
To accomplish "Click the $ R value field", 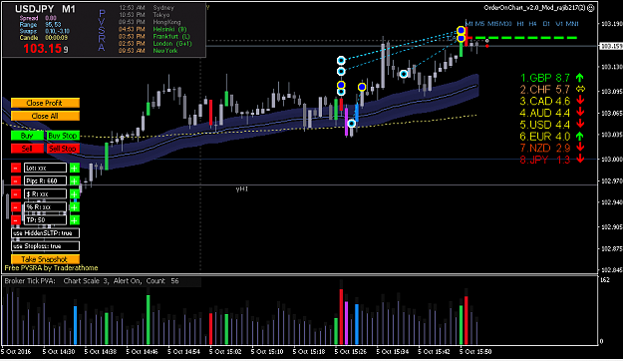I will pos(45,194).
